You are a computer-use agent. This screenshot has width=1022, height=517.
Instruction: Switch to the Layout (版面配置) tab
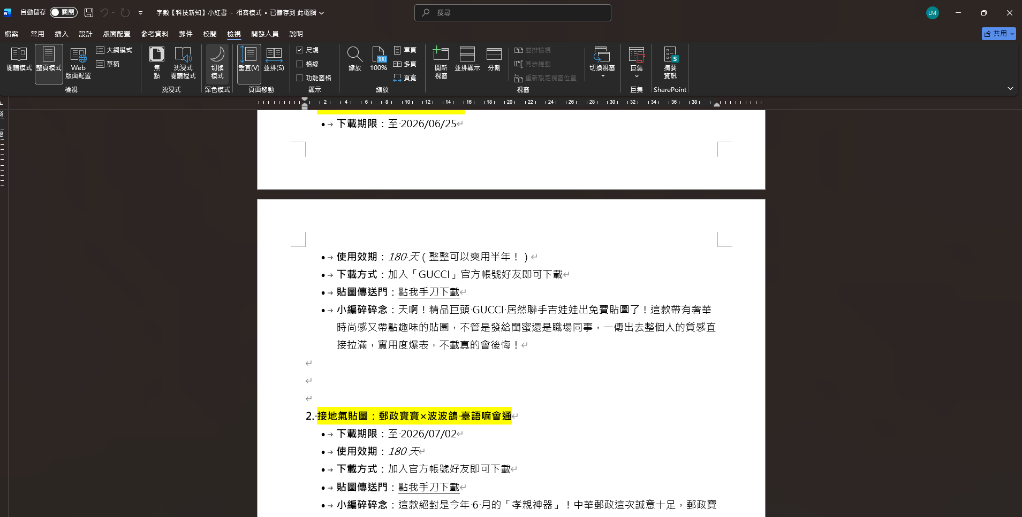pos(117,34)
